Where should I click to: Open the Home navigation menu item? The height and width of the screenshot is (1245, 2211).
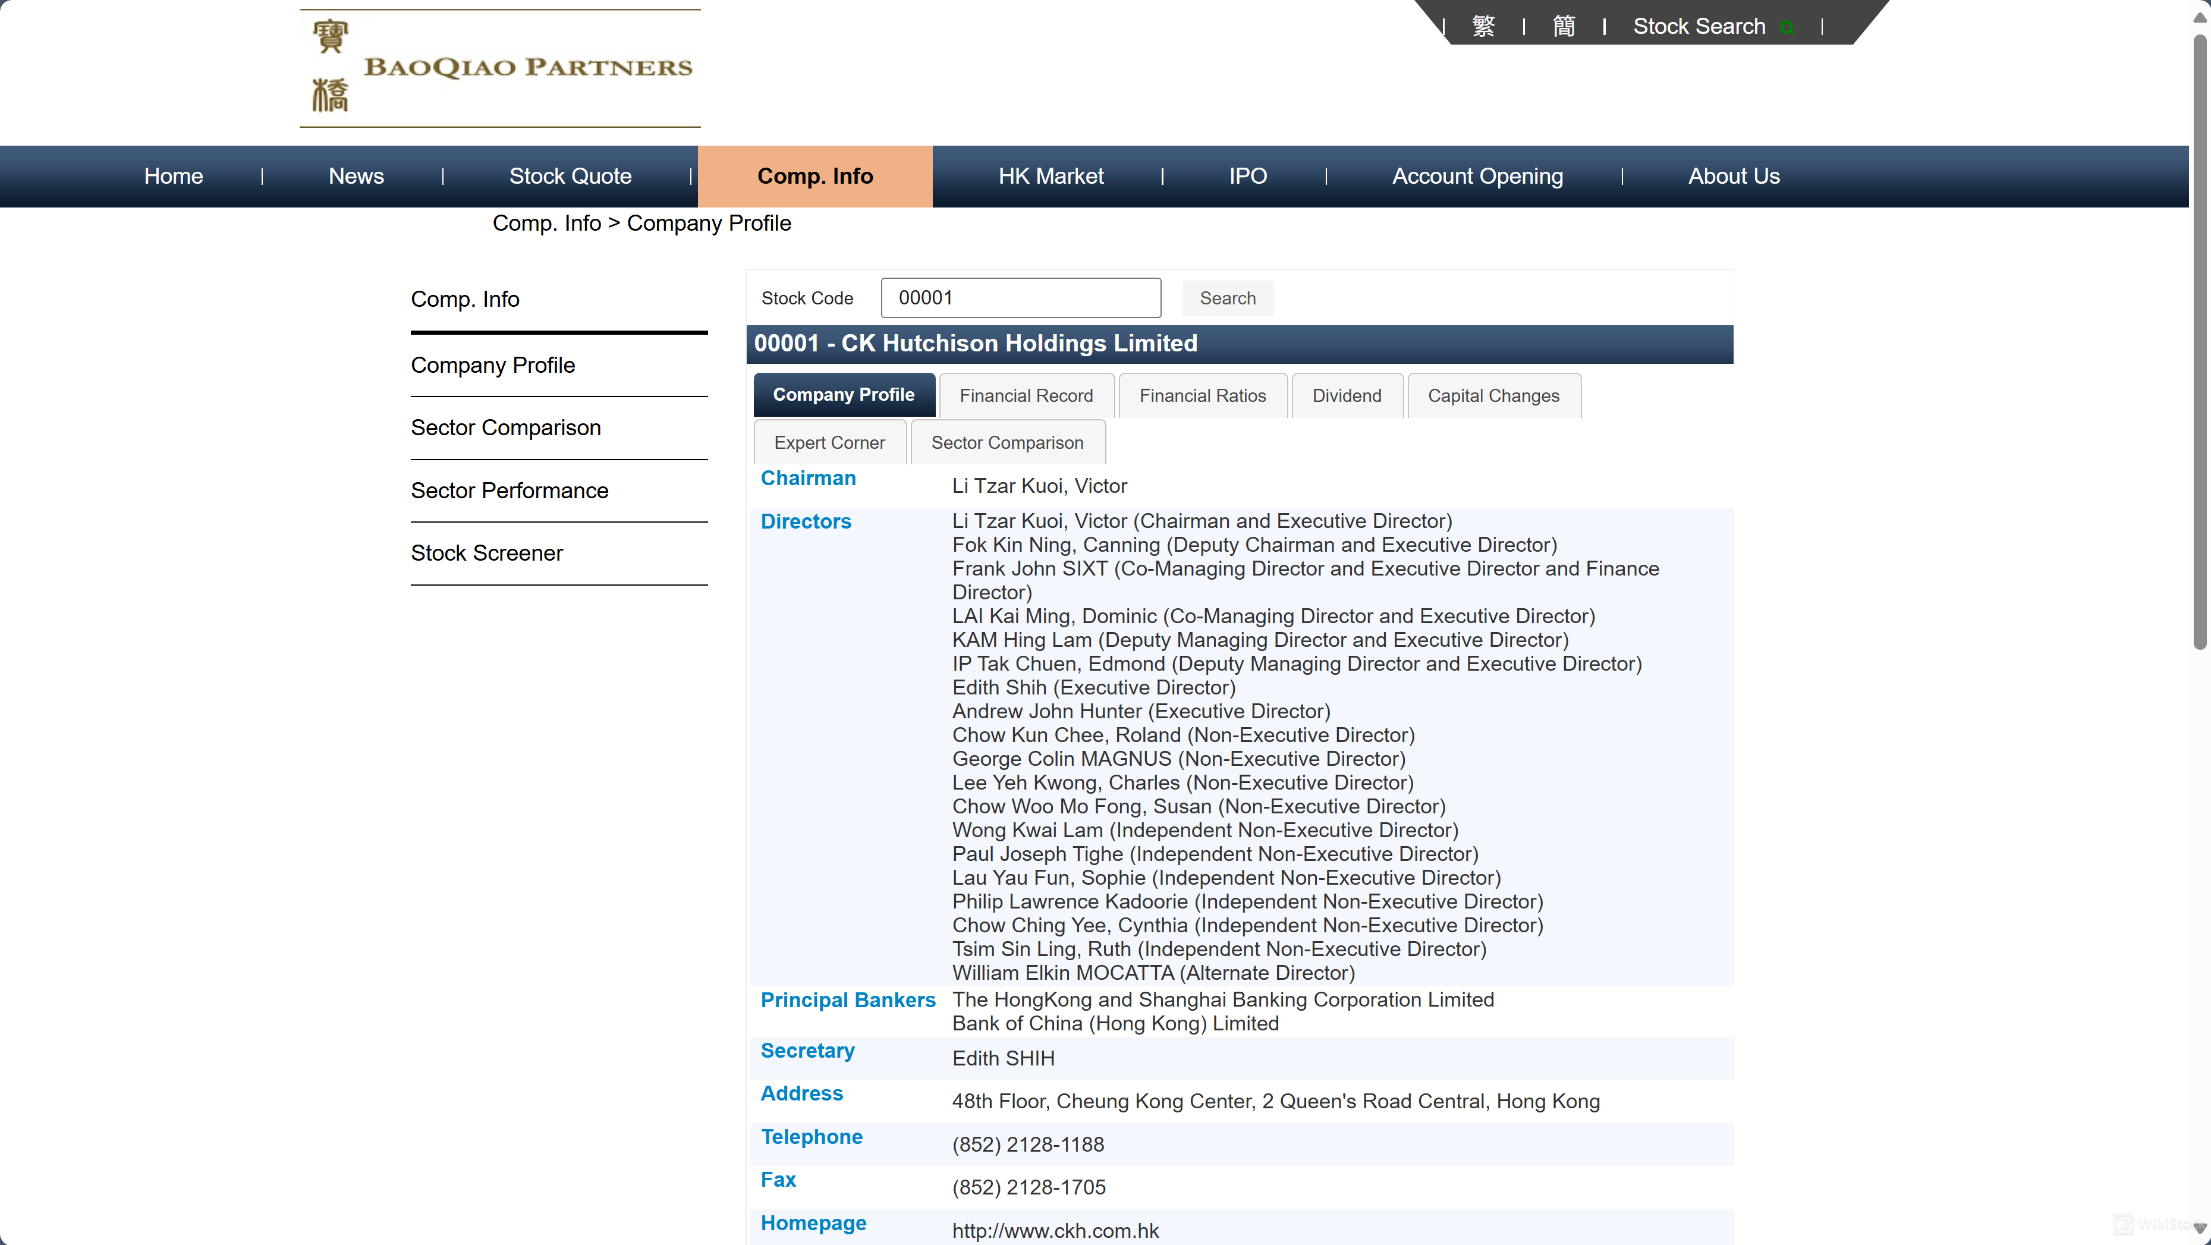pos(172,176)
